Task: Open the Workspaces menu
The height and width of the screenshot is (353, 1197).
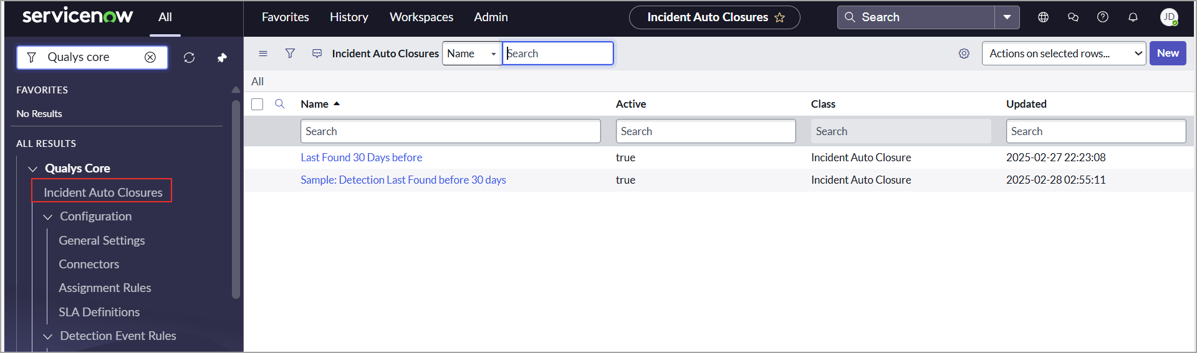Action: [x=421, y=17]
